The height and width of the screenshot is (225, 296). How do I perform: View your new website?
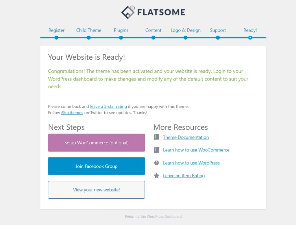[96, 190]
